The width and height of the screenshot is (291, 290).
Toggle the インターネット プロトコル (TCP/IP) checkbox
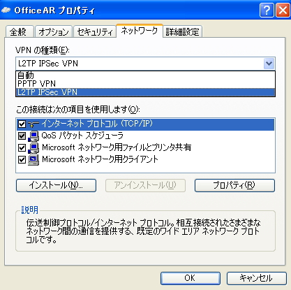(22, 124)
